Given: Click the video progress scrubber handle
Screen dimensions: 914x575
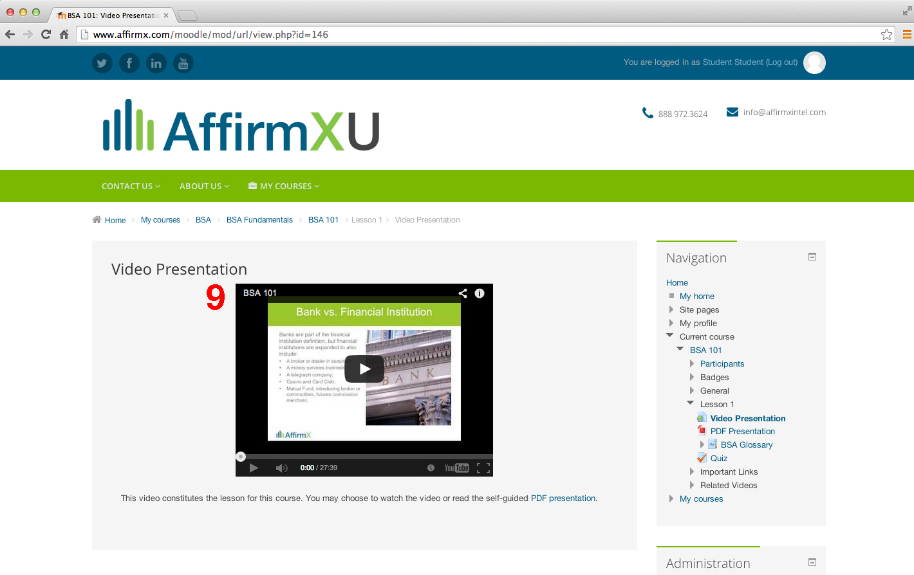Looking at the screenshot, I should pos(241,457).
